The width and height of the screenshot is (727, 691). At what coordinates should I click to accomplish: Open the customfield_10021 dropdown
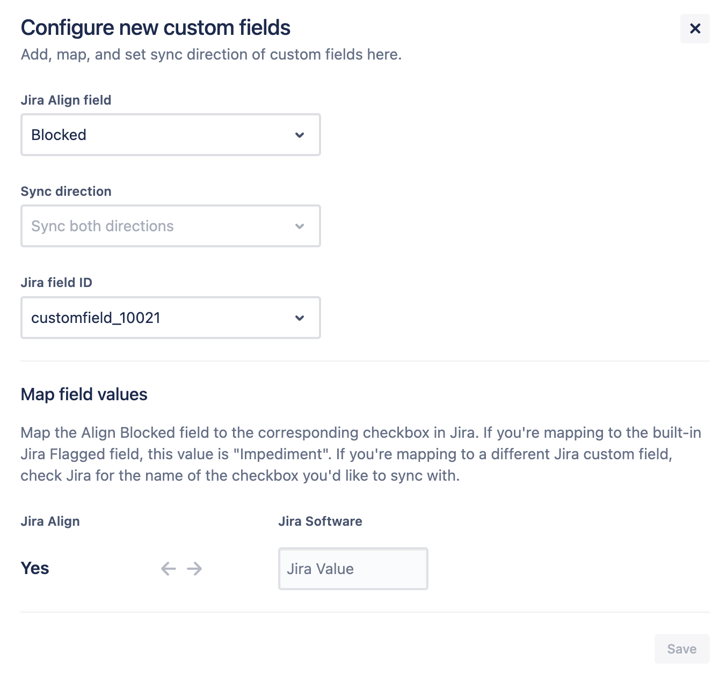coord(170,318)
